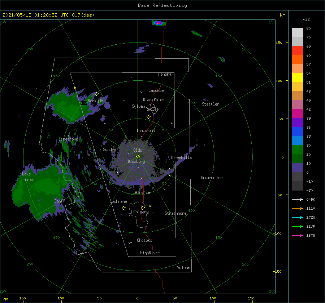This screenshot has width=325, height=303.
Task: Pick the yellow 51-54 dBZ swatch
Action: (298, 78)
